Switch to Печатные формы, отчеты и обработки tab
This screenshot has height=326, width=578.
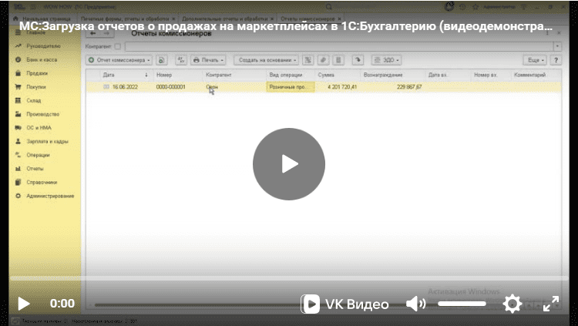[126, 18]
